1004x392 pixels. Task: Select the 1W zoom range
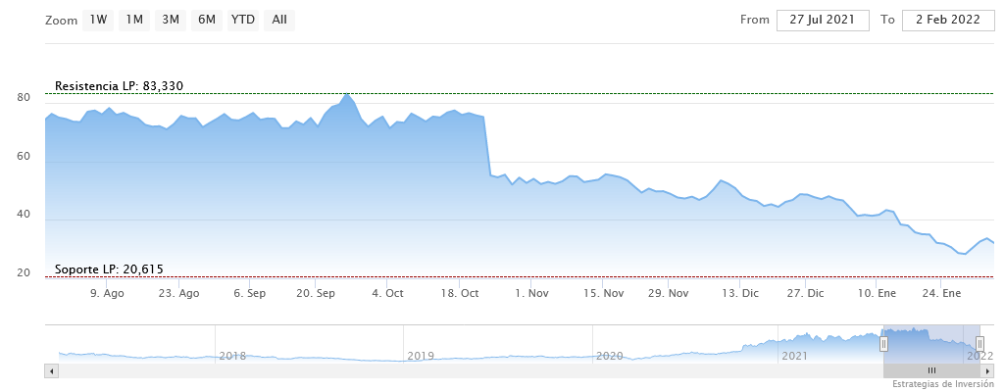[x=98, y=21]
